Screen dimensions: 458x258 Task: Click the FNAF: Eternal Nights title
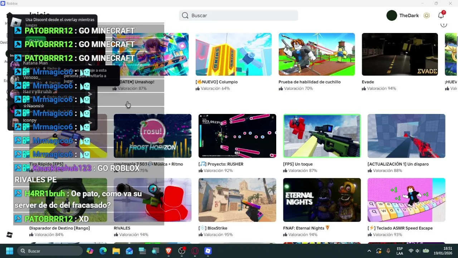click(x=306, y=228)
